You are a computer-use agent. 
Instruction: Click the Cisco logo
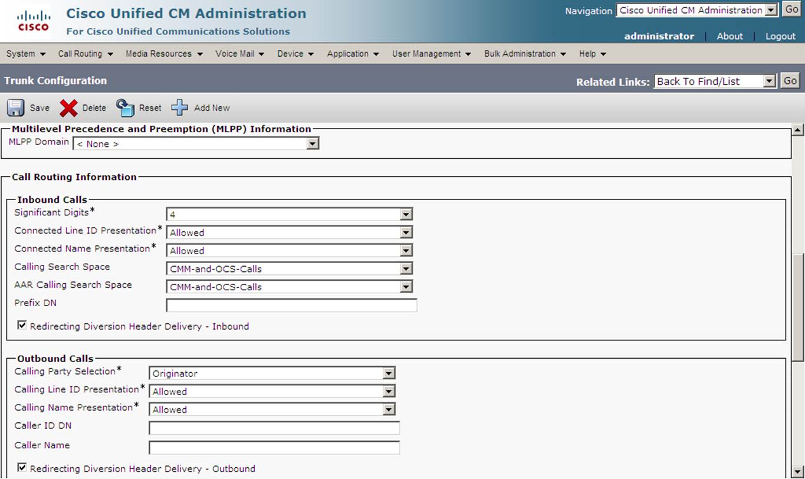coord(34,21)
